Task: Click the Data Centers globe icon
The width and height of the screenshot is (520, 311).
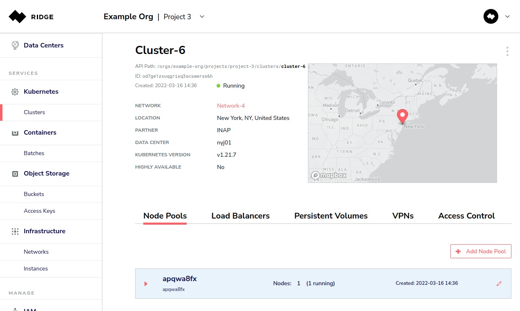Action: (15, 45)
